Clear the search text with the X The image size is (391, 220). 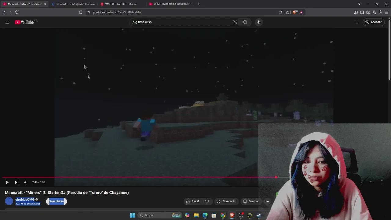pyautogui.click(x=235, y=22)
